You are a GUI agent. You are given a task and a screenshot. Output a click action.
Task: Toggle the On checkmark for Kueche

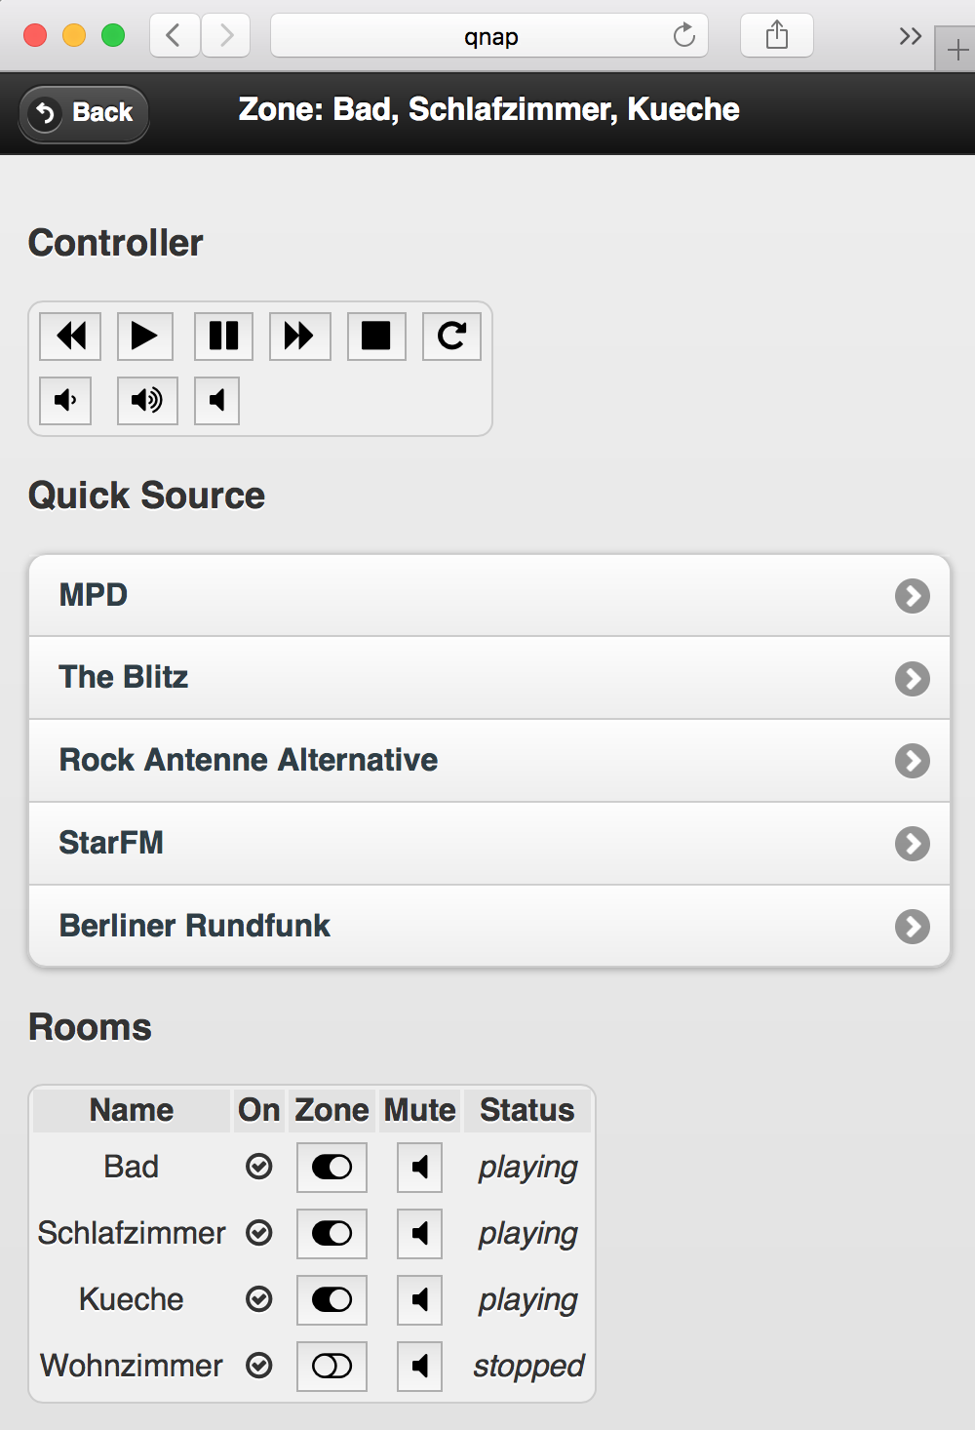259,1299
